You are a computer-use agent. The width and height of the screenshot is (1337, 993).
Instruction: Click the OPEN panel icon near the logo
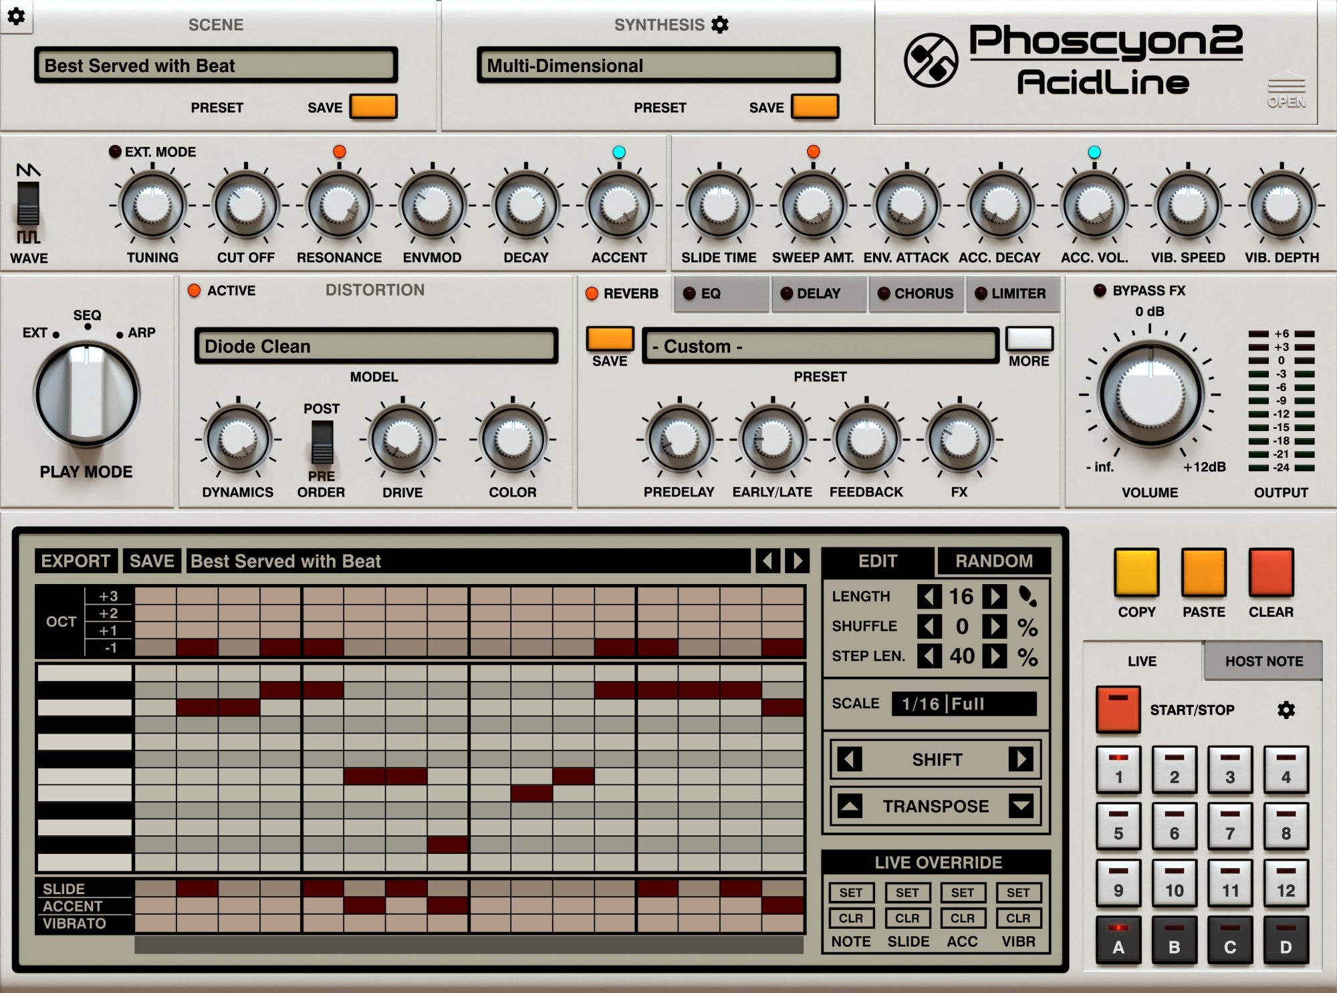[1288, 89]
